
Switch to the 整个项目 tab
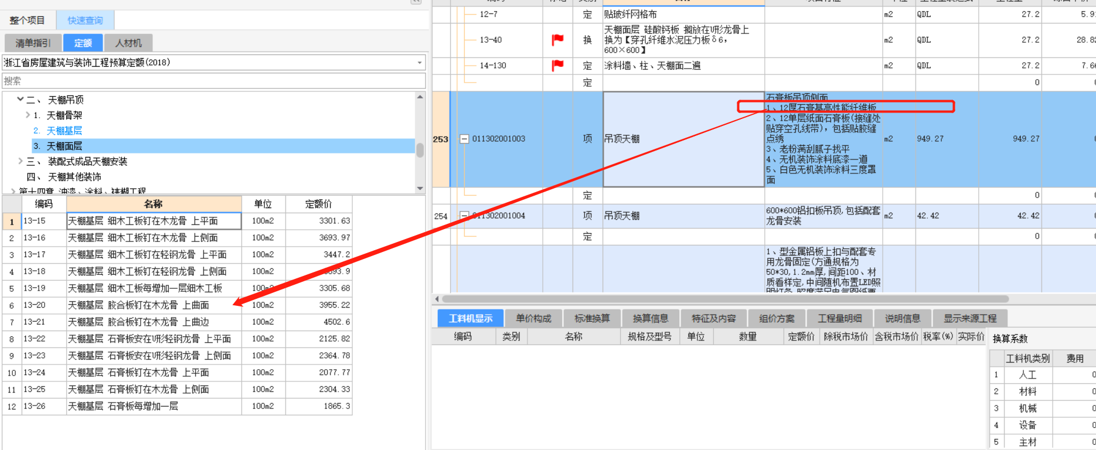tap(28, 21)
